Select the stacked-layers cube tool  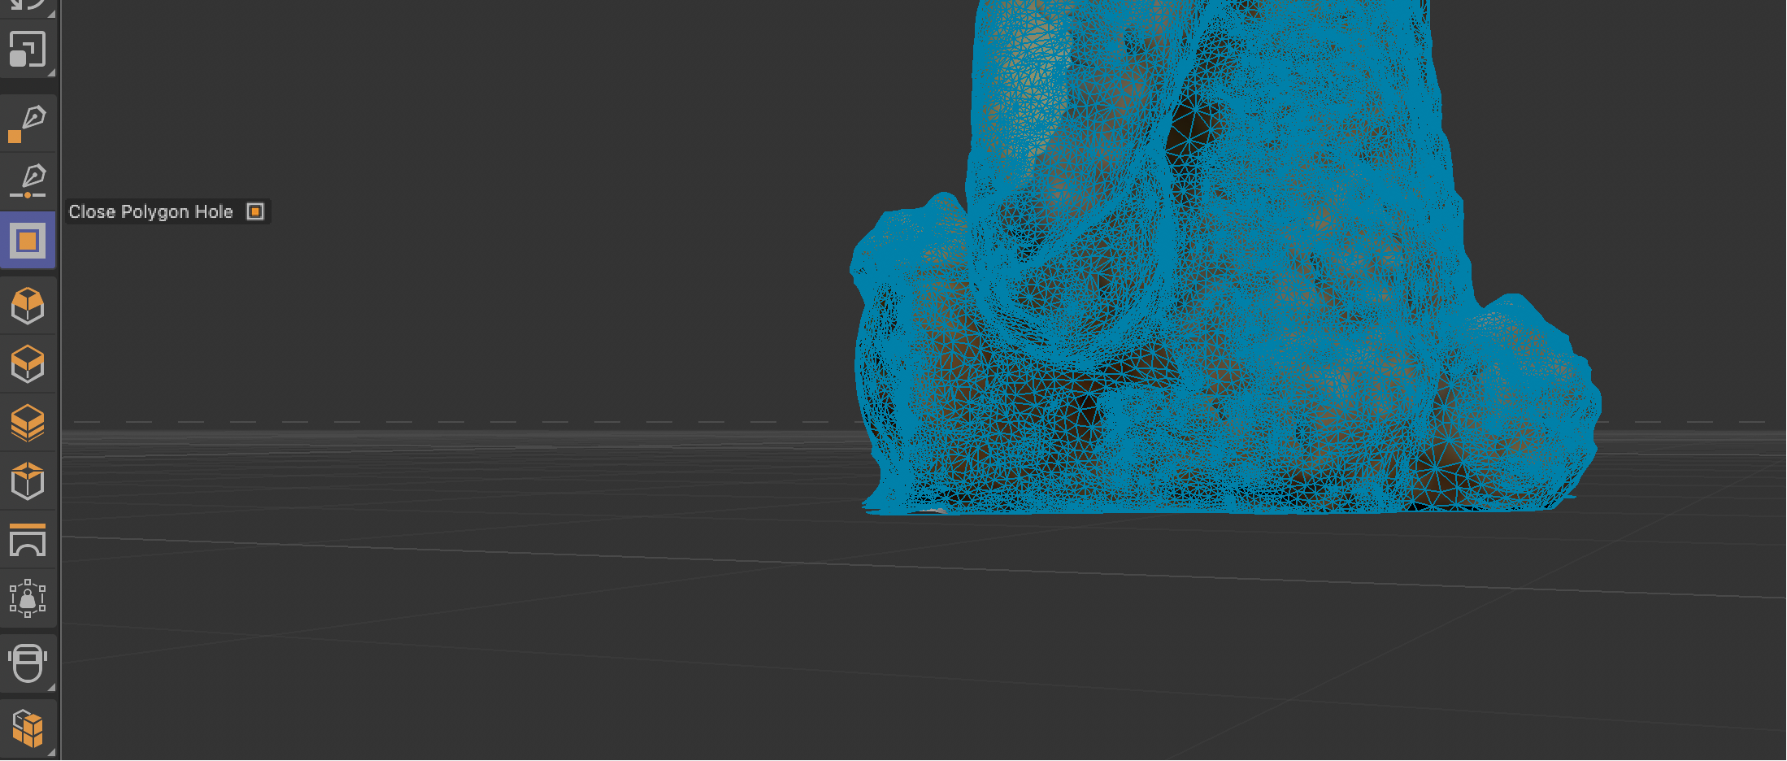[28, 423]
